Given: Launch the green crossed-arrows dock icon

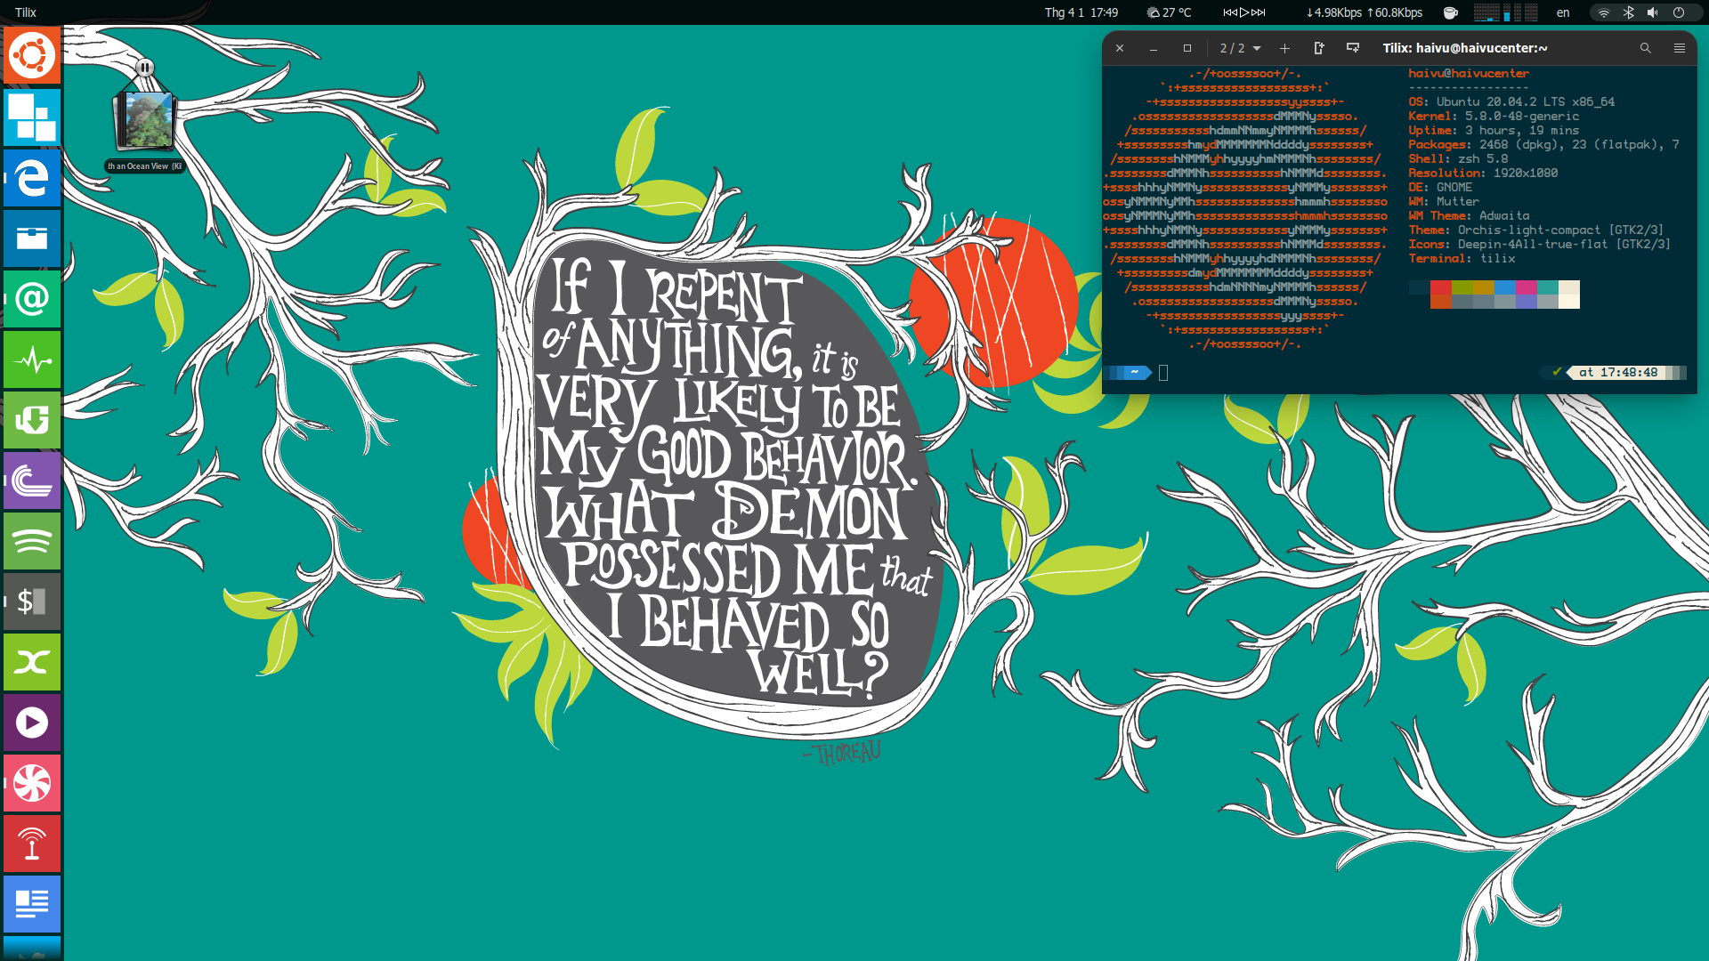Looking at the screenshot, I should (32, 661).
